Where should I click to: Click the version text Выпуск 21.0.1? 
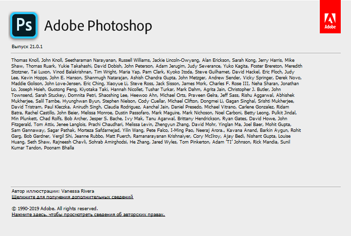pos(27,47)
